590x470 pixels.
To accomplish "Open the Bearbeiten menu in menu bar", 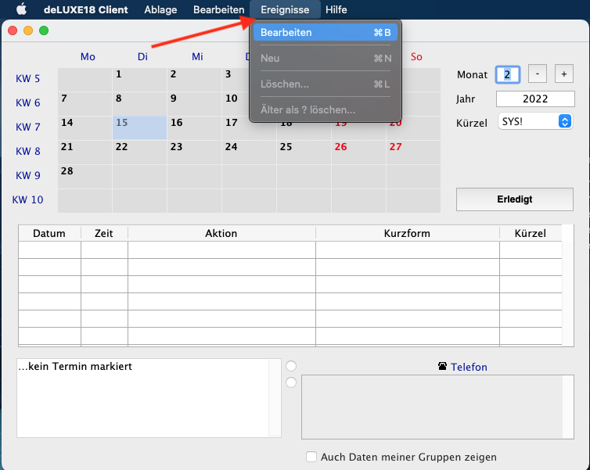I will coord(219,9).
